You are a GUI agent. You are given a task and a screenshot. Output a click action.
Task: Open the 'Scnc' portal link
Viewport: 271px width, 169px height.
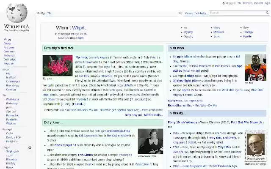tap(216, 37)
